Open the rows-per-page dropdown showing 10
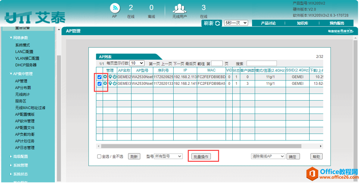 pyautogui.click(x=137, y=63)
